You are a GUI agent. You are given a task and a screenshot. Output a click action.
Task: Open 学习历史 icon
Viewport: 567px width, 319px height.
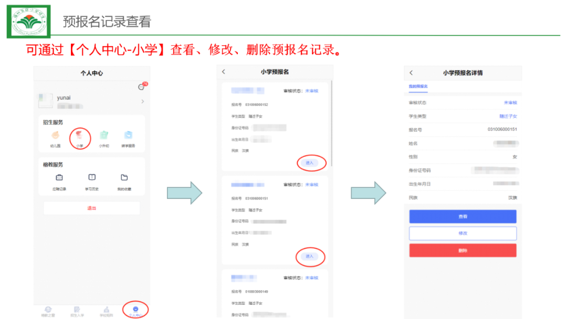coord(92,178)
